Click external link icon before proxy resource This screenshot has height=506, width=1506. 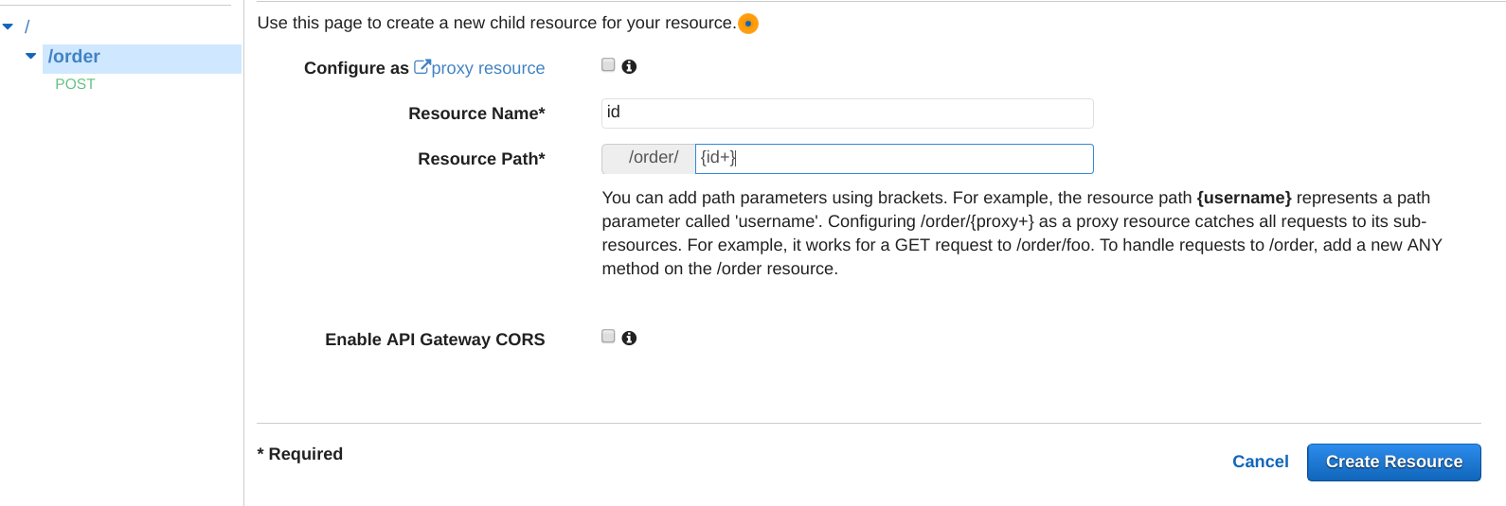coord(421,67)
